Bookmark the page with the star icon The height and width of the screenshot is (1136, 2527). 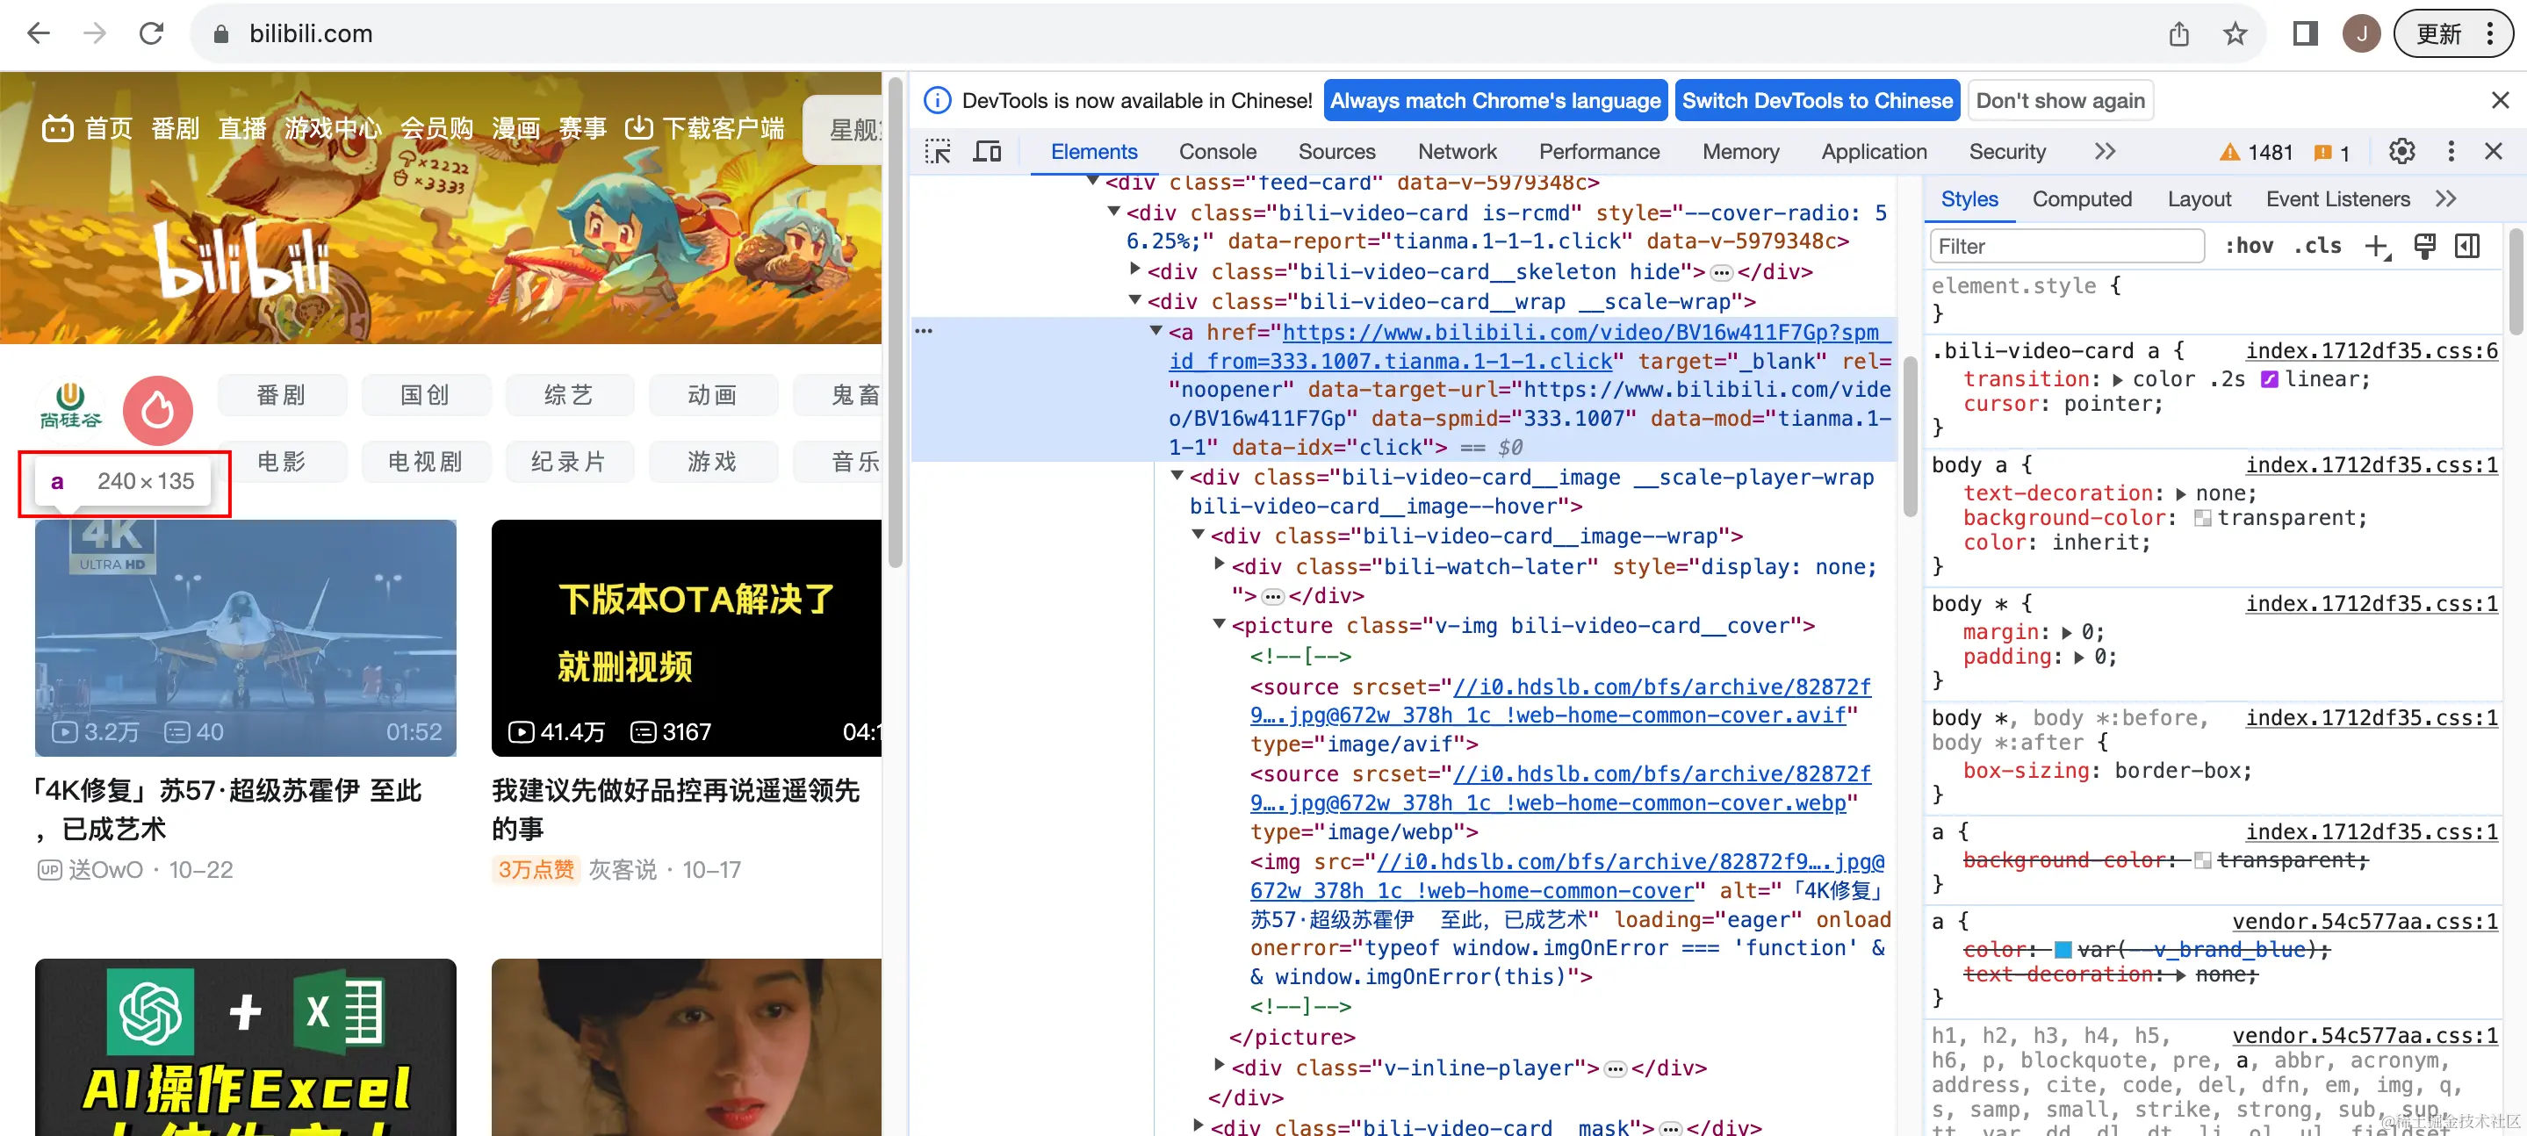point(2235,34)
